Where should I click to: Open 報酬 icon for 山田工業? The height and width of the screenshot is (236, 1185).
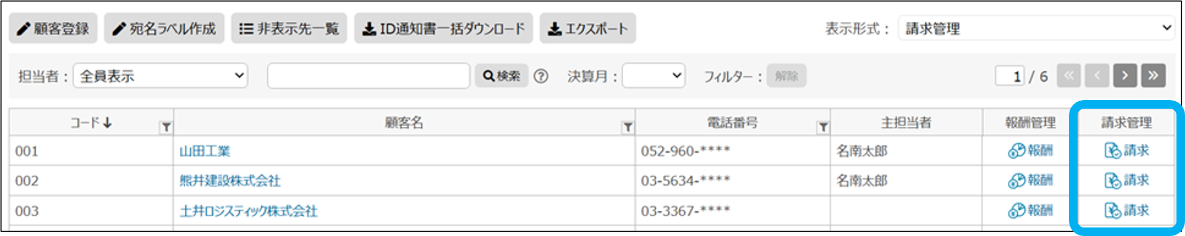(x=1030, y=151)
